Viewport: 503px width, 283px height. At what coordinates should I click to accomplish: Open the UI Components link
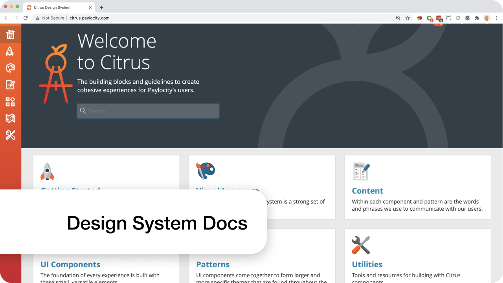(x=70, y=265)
